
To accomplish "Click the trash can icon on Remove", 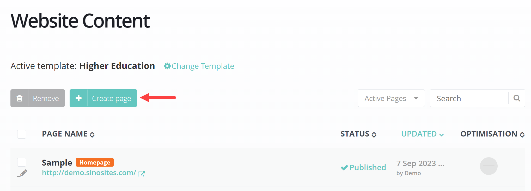I will pos(20,98).
